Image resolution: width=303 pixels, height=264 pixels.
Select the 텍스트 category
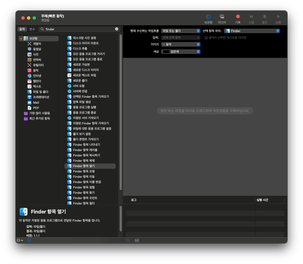tap(37, 87)
